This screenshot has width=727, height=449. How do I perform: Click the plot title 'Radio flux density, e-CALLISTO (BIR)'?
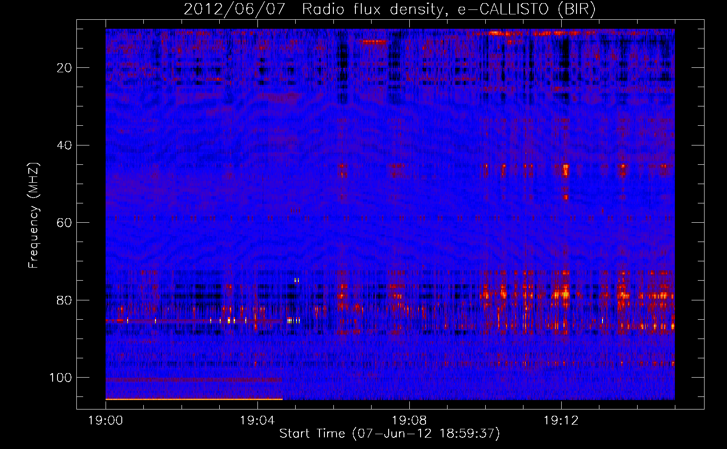(449, 9)
